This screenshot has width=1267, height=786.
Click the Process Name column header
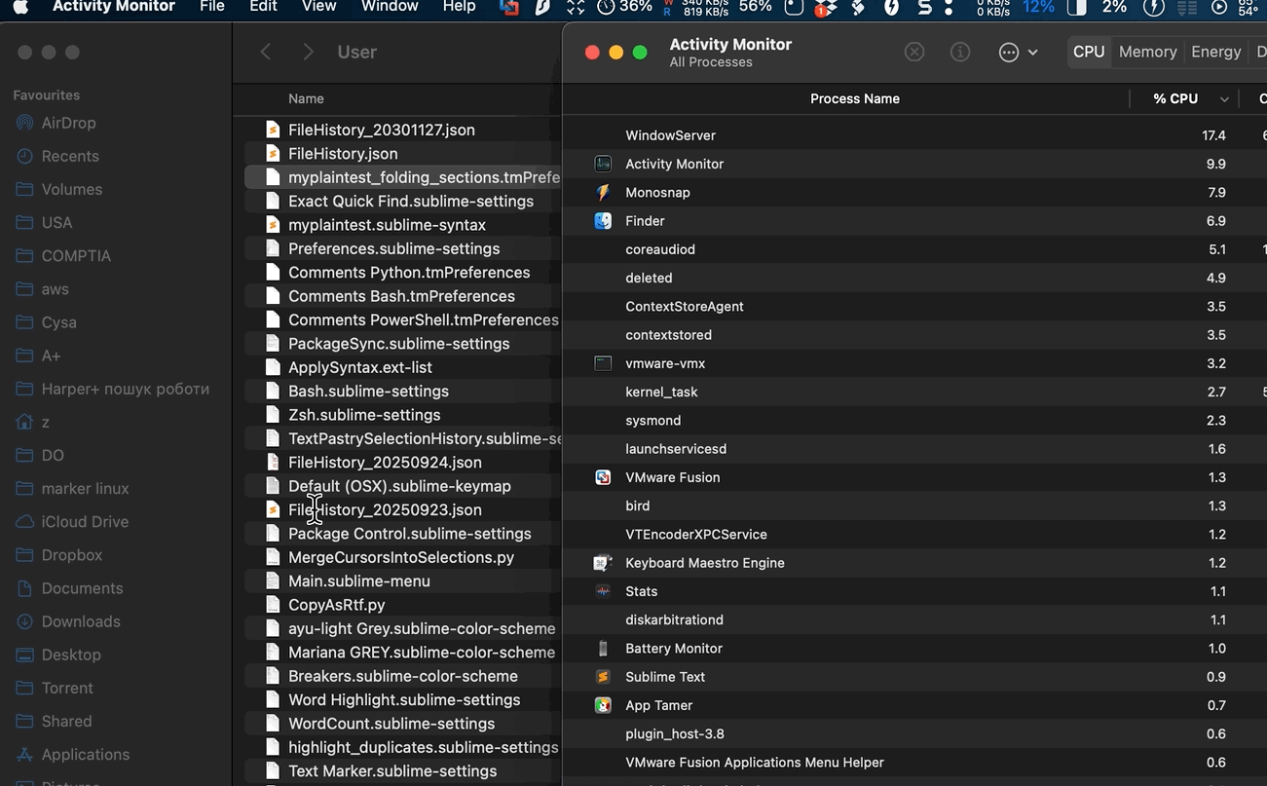[x=854, y=98]
